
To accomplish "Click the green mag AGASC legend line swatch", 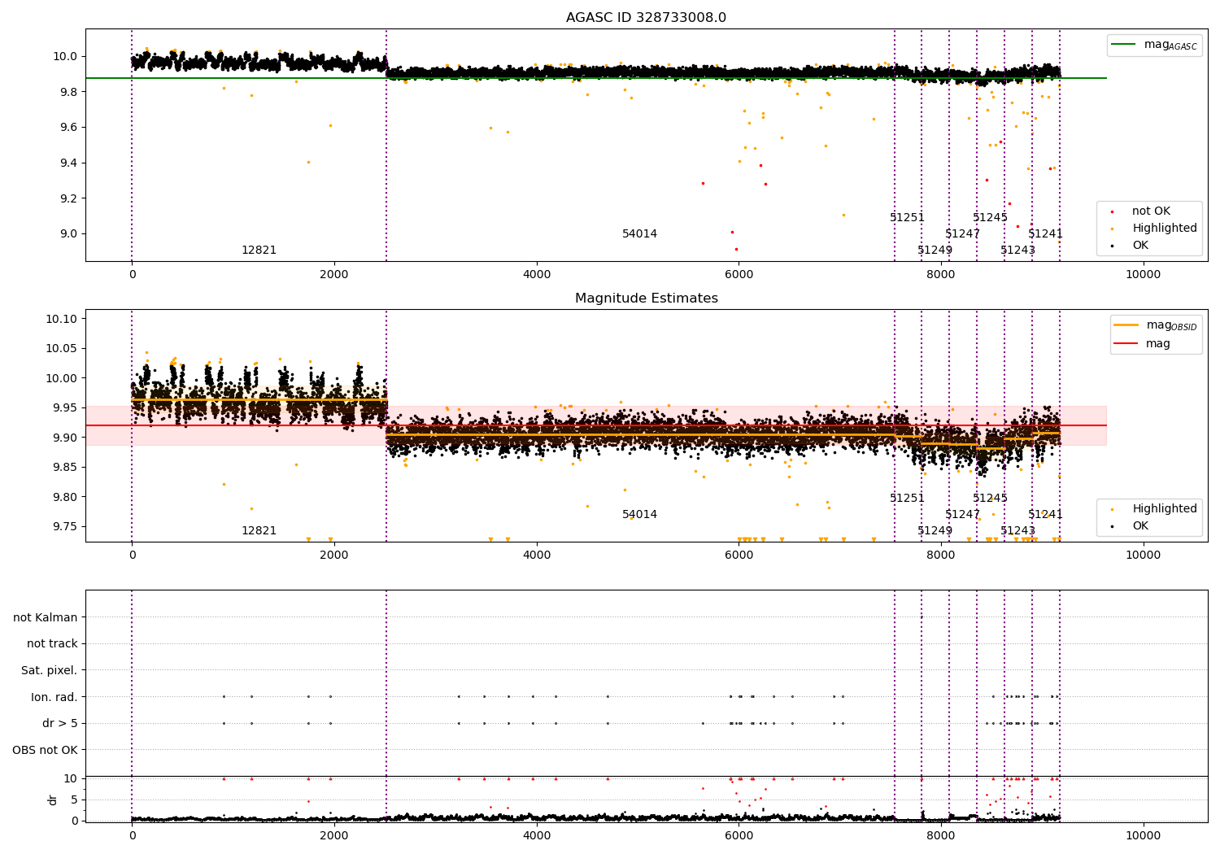I will pos(1124,45).
